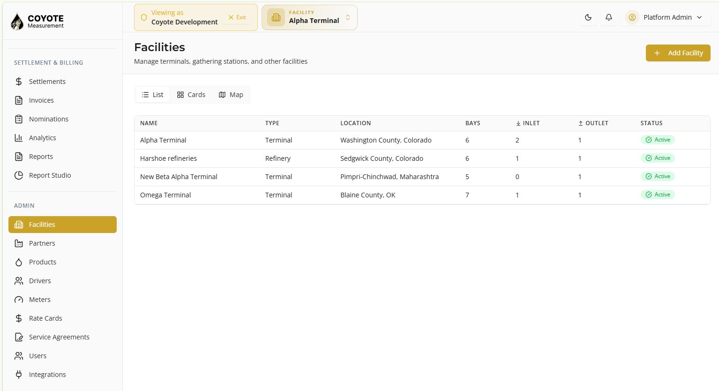Click the Pimpri-Chinchwad, Maharashtra location cell
719x391 pixels.
pyautogui.click(x=389, y=177)
